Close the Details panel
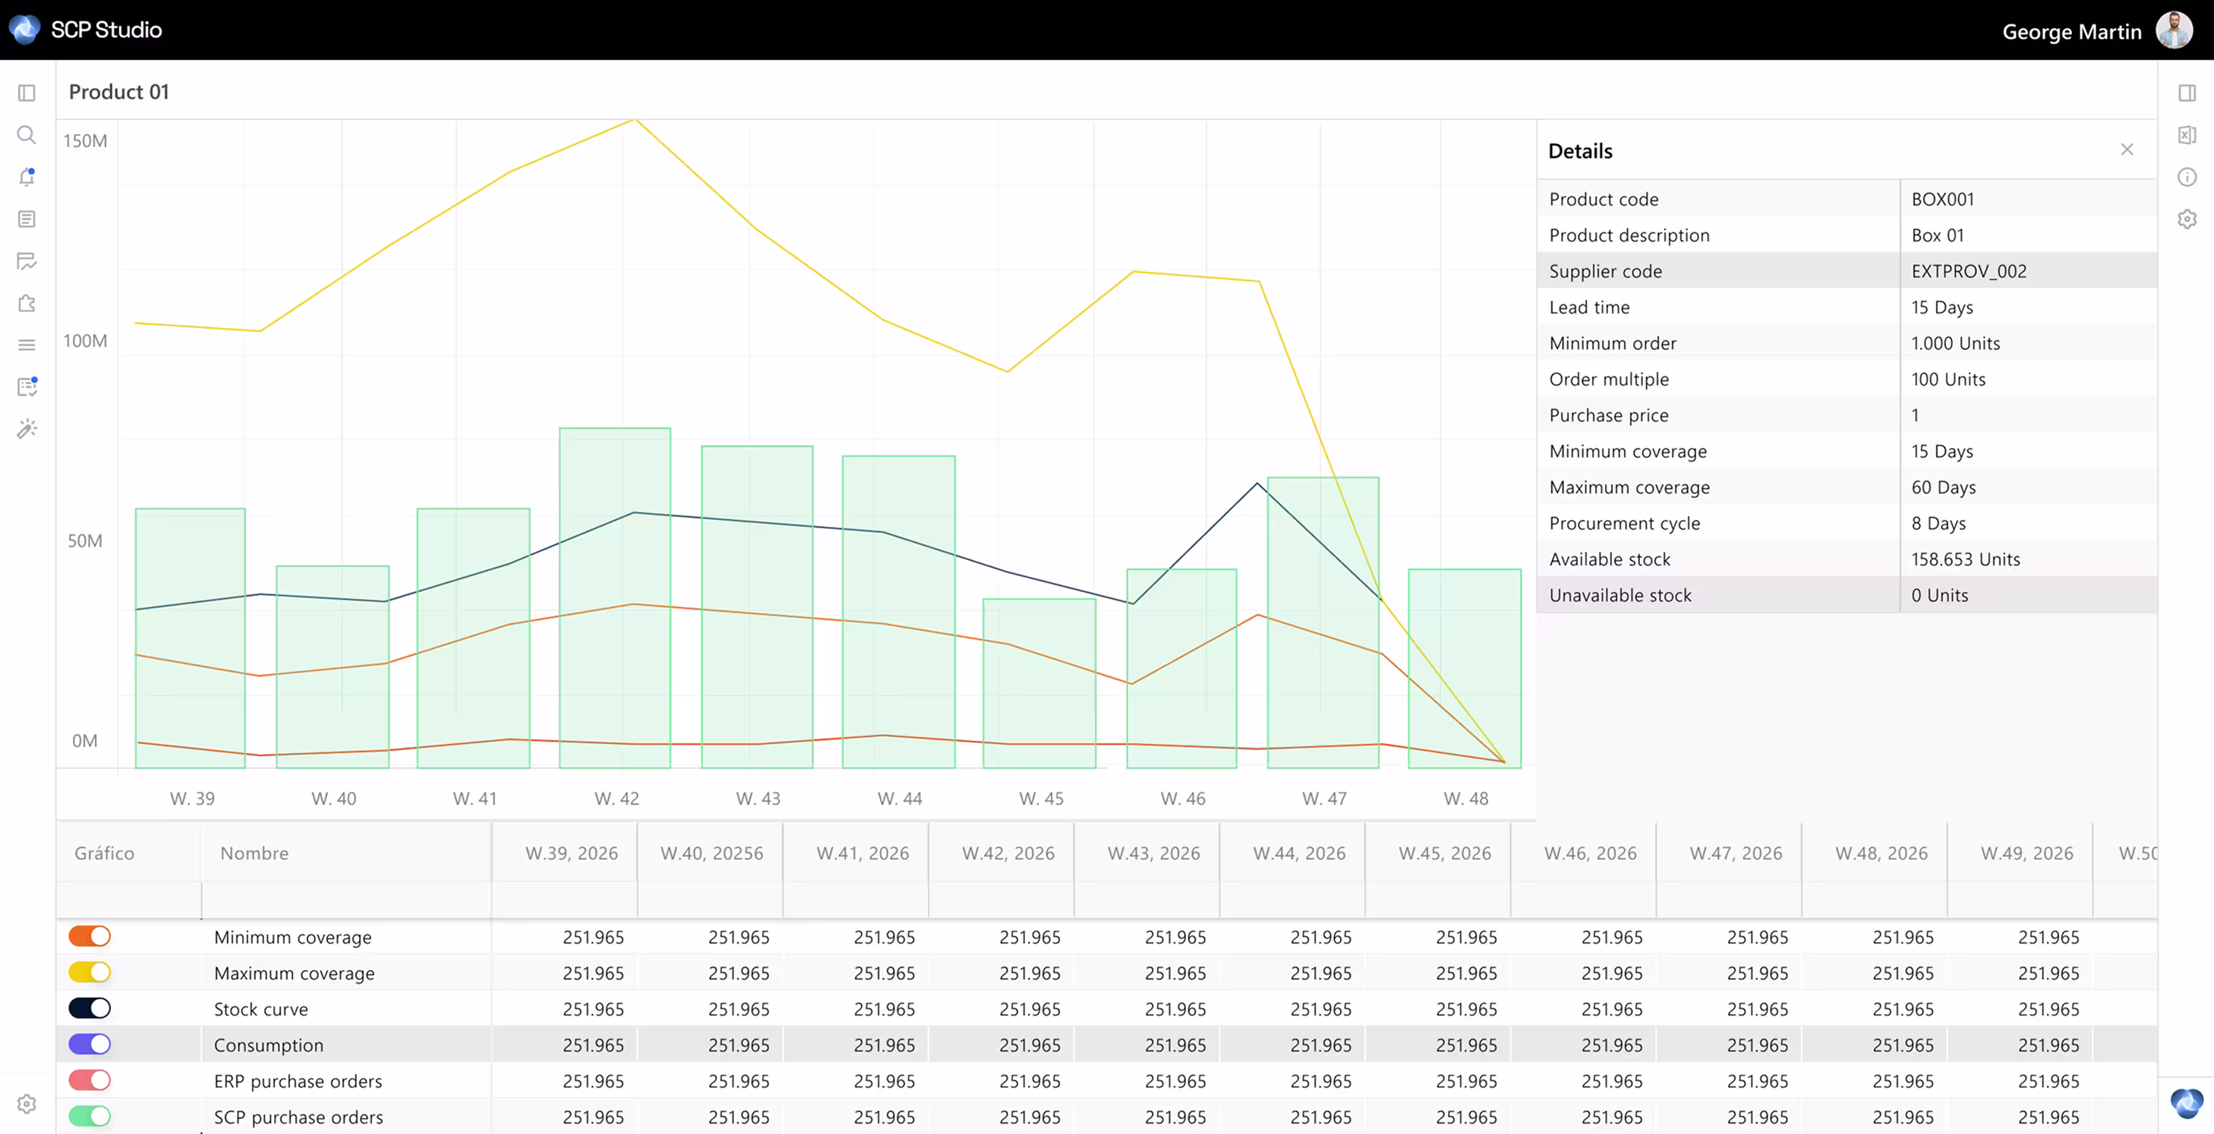Image resolution: width=2214 pixels, height=1134 pixels. [2127, 150]
